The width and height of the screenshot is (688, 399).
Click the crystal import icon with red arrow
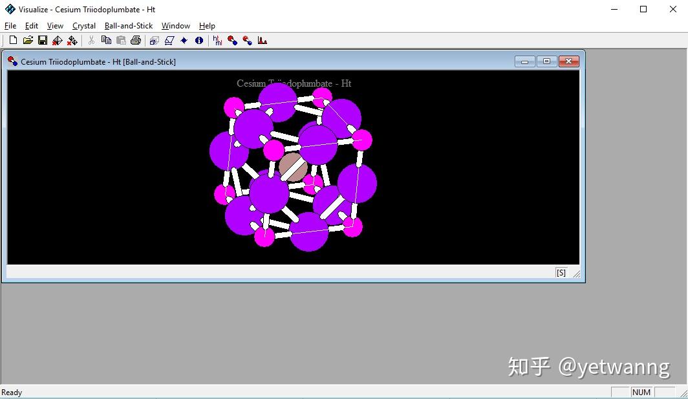(58, 40)
